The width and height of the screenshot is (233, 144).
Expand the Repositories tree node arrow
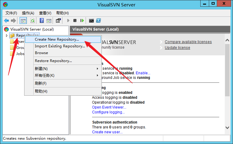tap(6, 35)
